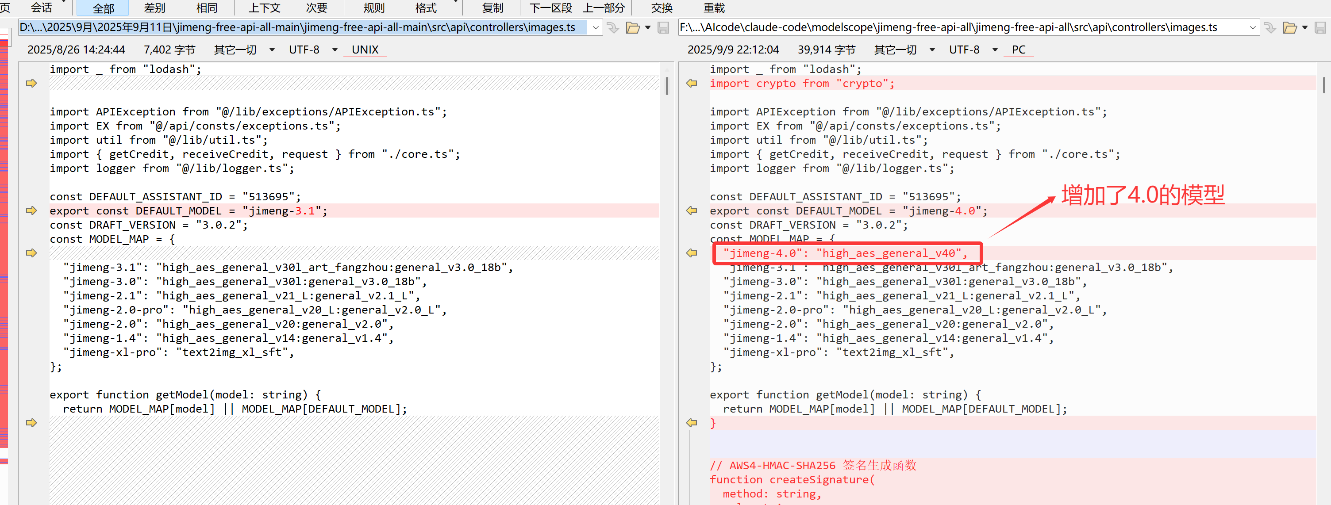Click 交换 to swap sides

662,8
